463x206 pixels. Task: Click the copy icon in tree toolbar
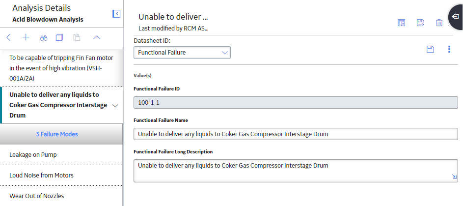point(59,37)
